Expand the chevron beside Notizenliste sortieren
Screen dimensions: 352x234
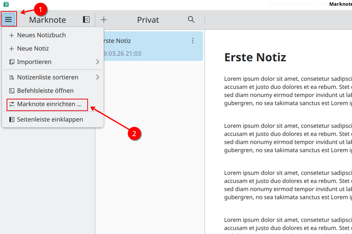pyautogui.click(x=98, y=77)
